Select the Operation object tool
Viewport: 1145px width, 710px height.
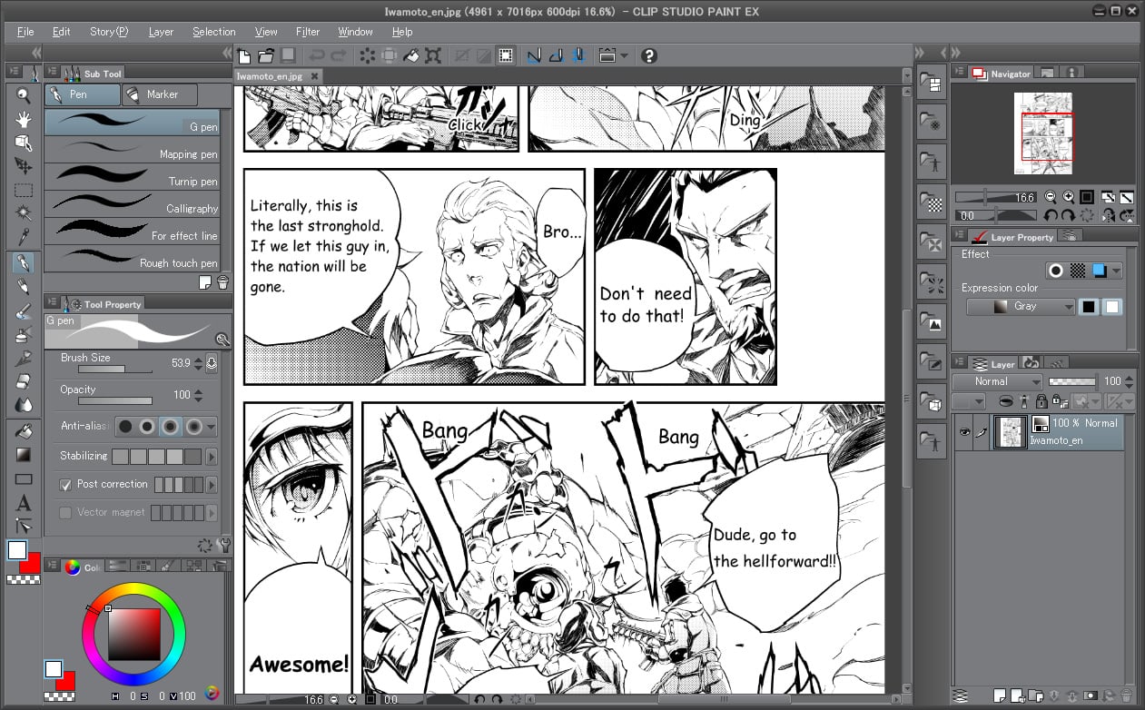(24, 143)
